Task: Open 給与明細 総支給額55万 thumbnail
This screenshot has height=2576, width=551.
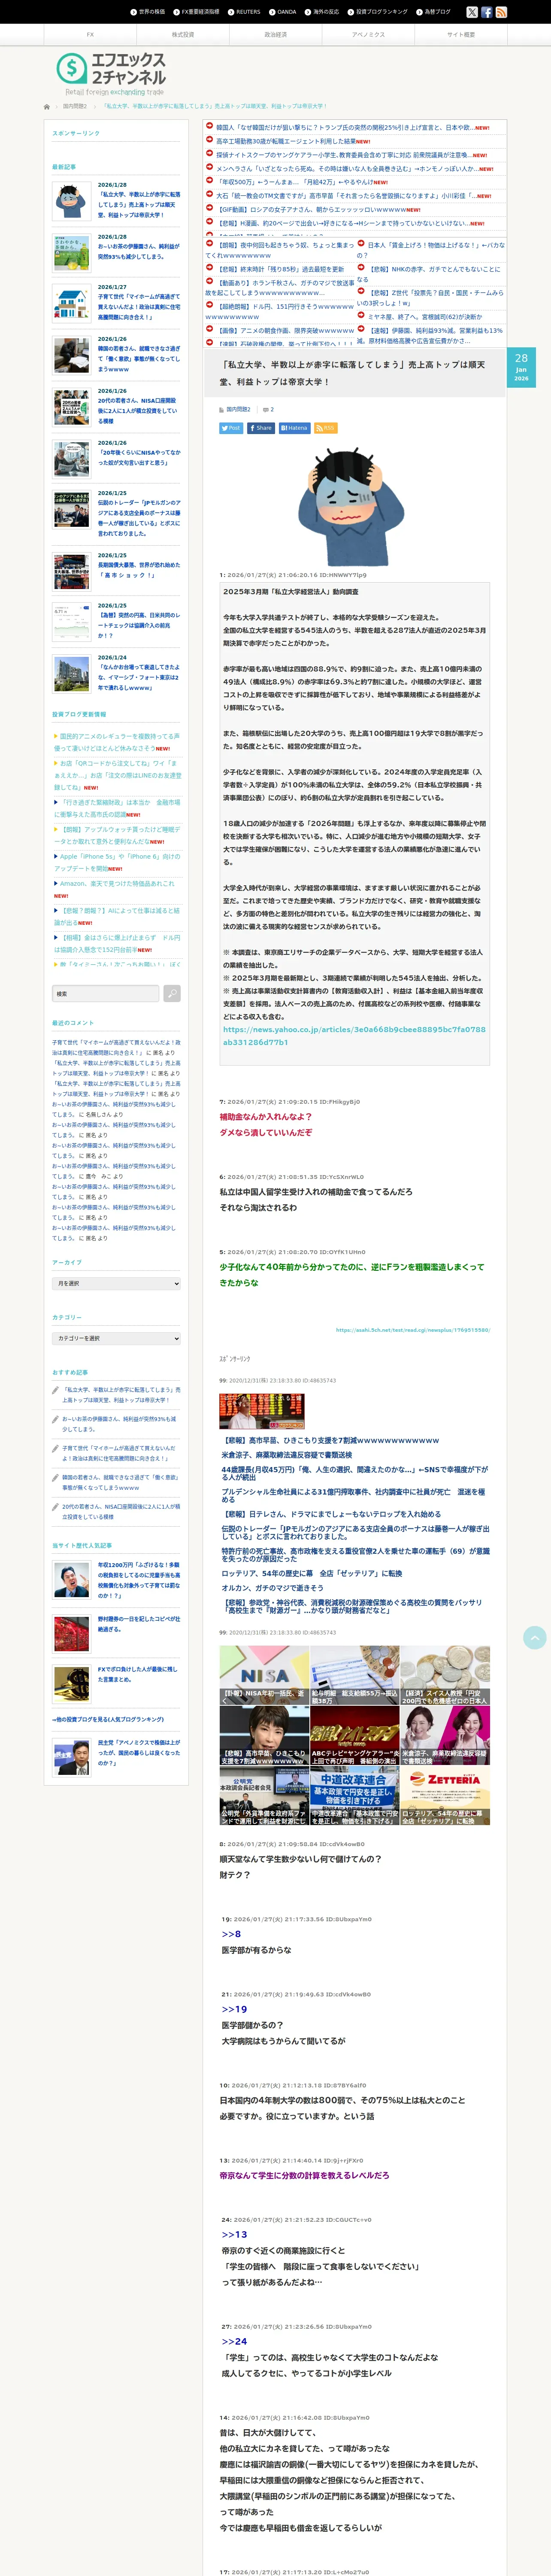Action: click(354, 1675)
